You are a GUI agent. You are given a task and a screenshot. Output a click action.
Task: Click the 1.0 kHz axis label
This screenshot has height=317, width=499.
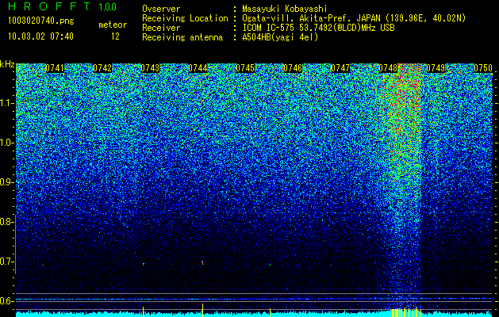click(x=7, y=143)
